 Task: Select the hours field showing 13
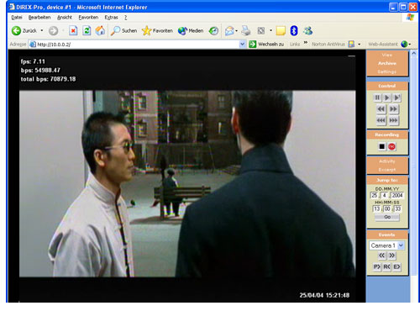coord(377,208)
